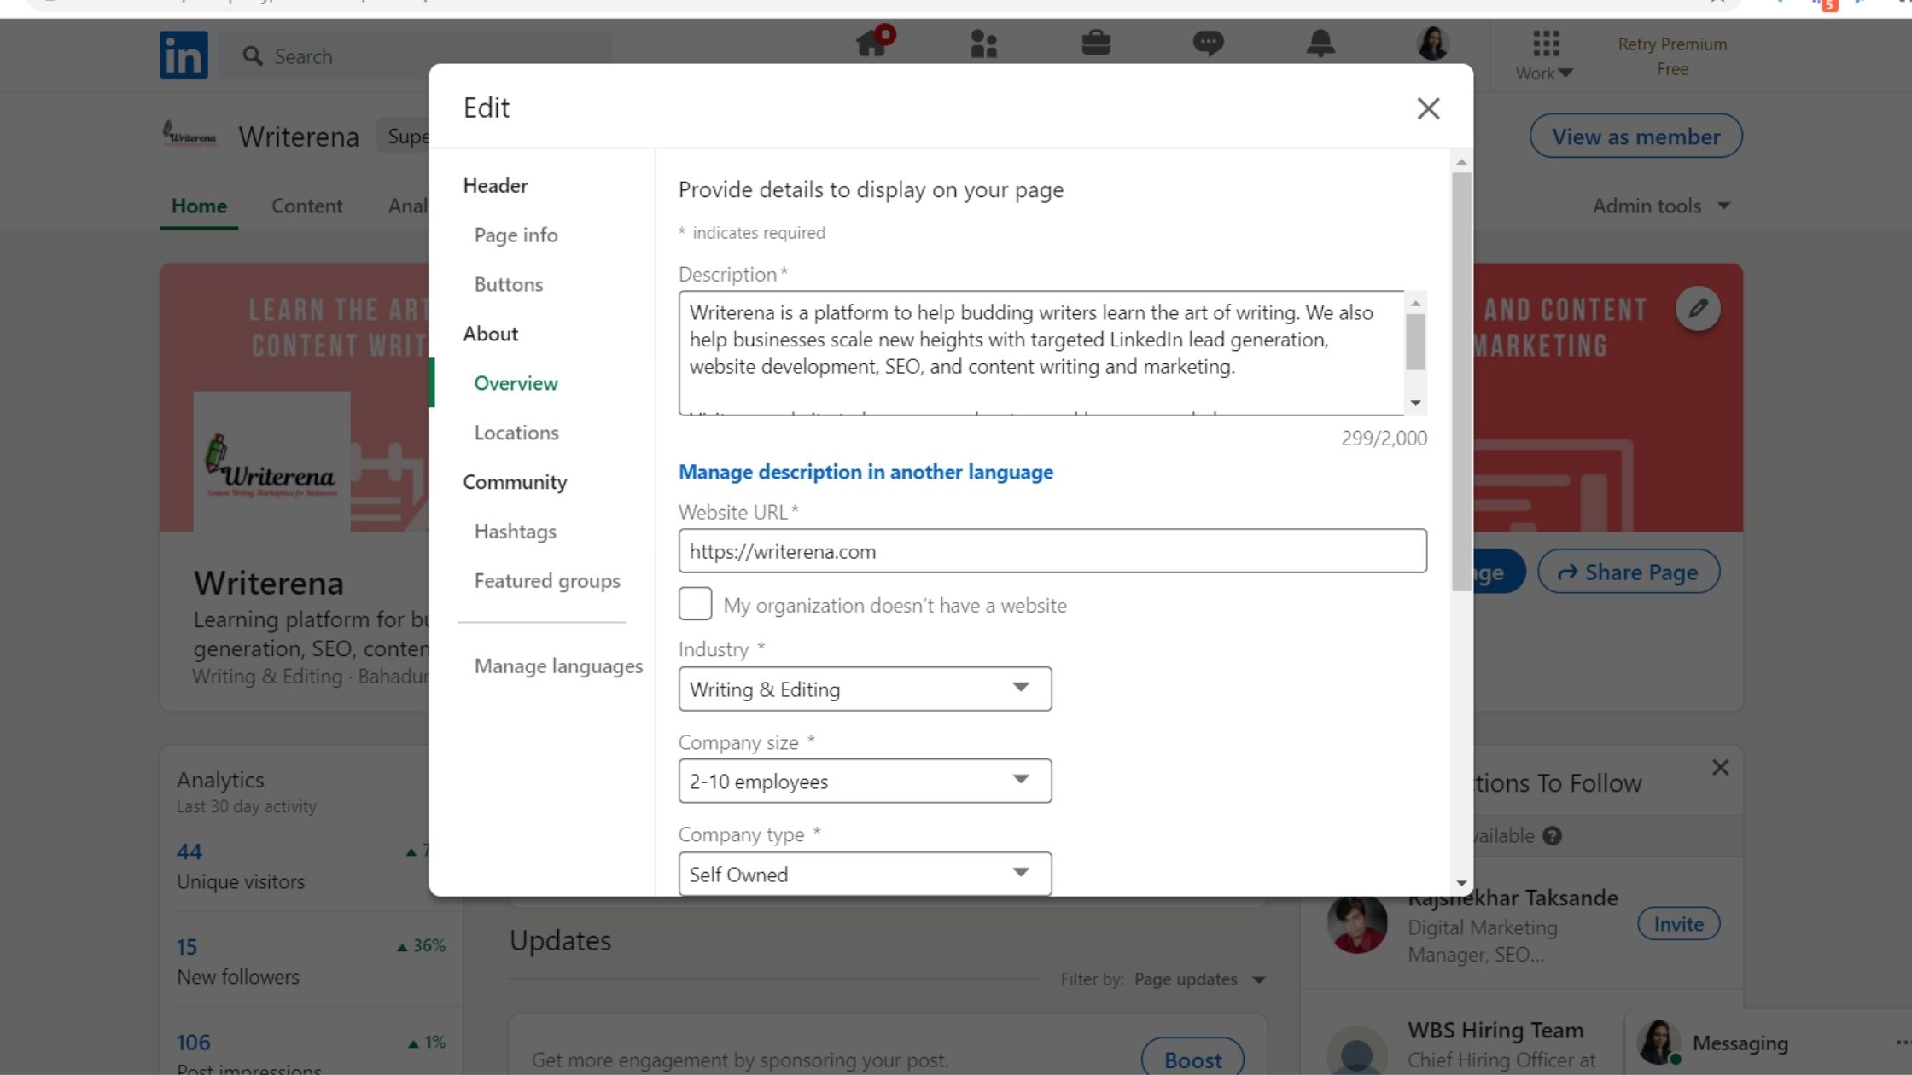The width and height of the screenshot is (1912, 1075).
Task: Open My Network people icon
Action: click(x=983, y=43)
